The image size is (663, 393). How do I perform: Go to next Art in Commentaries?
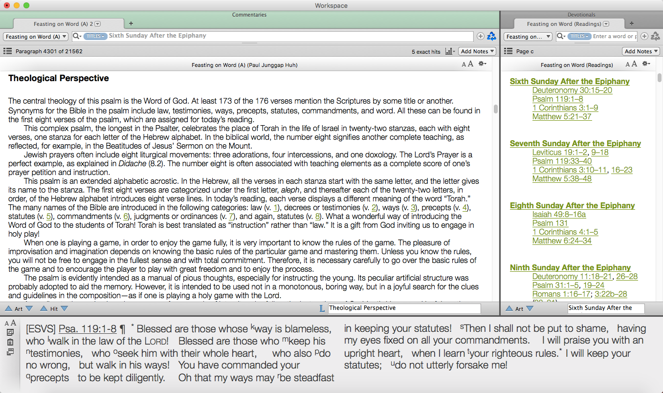pos(29,308)
